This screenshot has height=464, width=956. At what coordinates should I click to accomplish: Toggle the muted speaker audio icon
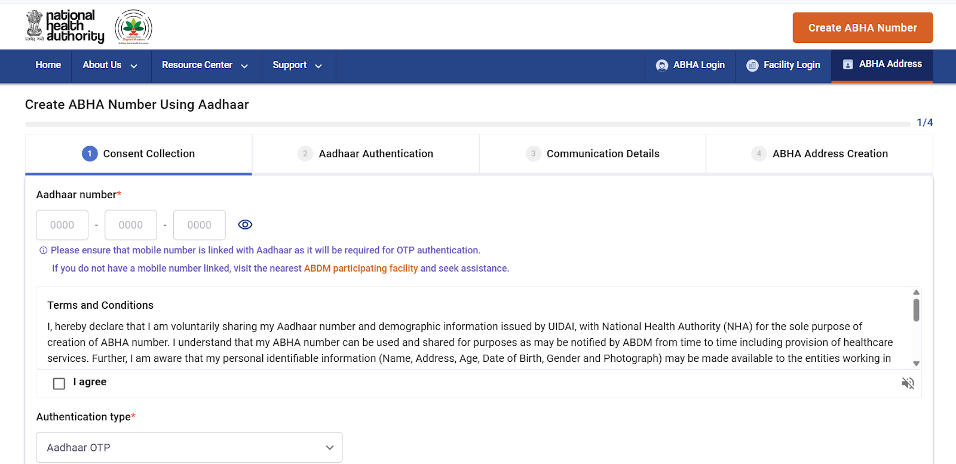908,383
